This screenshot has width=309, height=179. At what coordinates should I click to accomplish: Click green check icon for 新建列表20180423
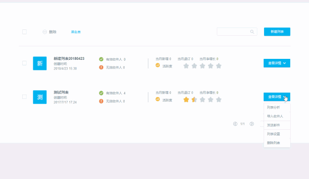101,59
